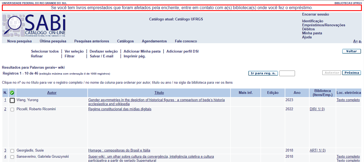Click the green checkmark column header icon
Viewport: 364px width, 162px height.
pos(12,93)
